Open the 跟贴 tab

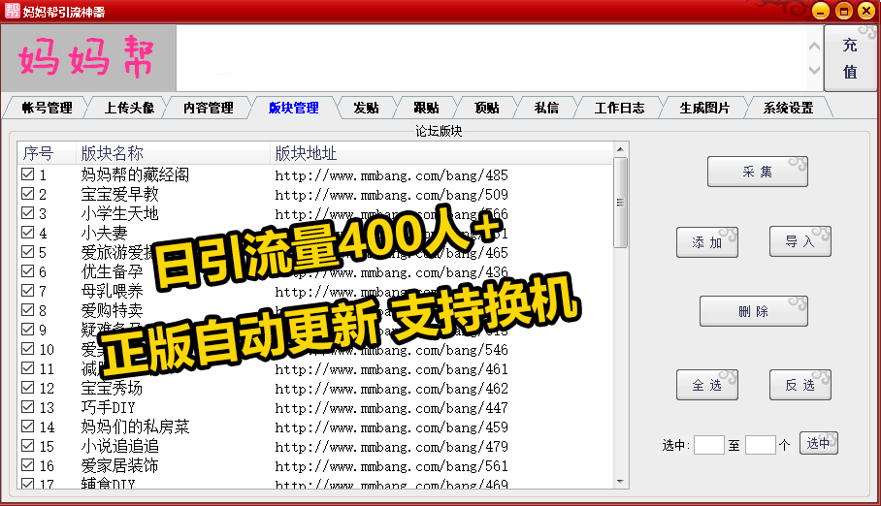427,108
